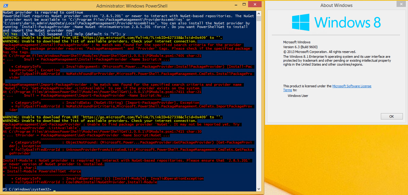
Task: Click the 'At line:1 char:1' line
Action: click(x=19, y=168)
